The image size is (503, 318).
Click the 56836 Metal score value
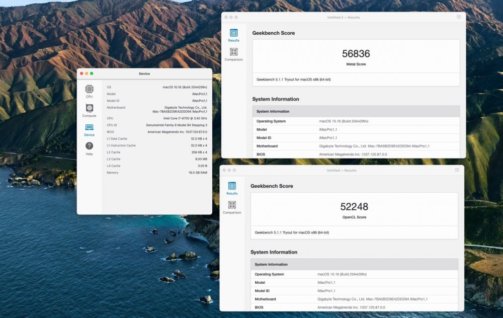tap(356, 54)
